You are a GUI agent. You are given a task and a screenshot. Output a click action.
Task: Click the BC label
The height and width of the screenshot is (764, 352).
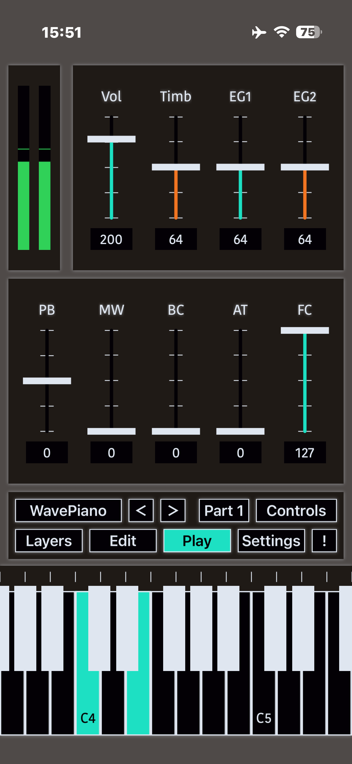(176, 310)
